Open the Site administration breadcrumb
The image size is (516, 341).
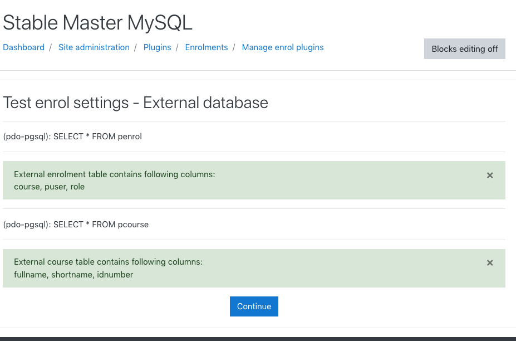[x=94, y=47]
